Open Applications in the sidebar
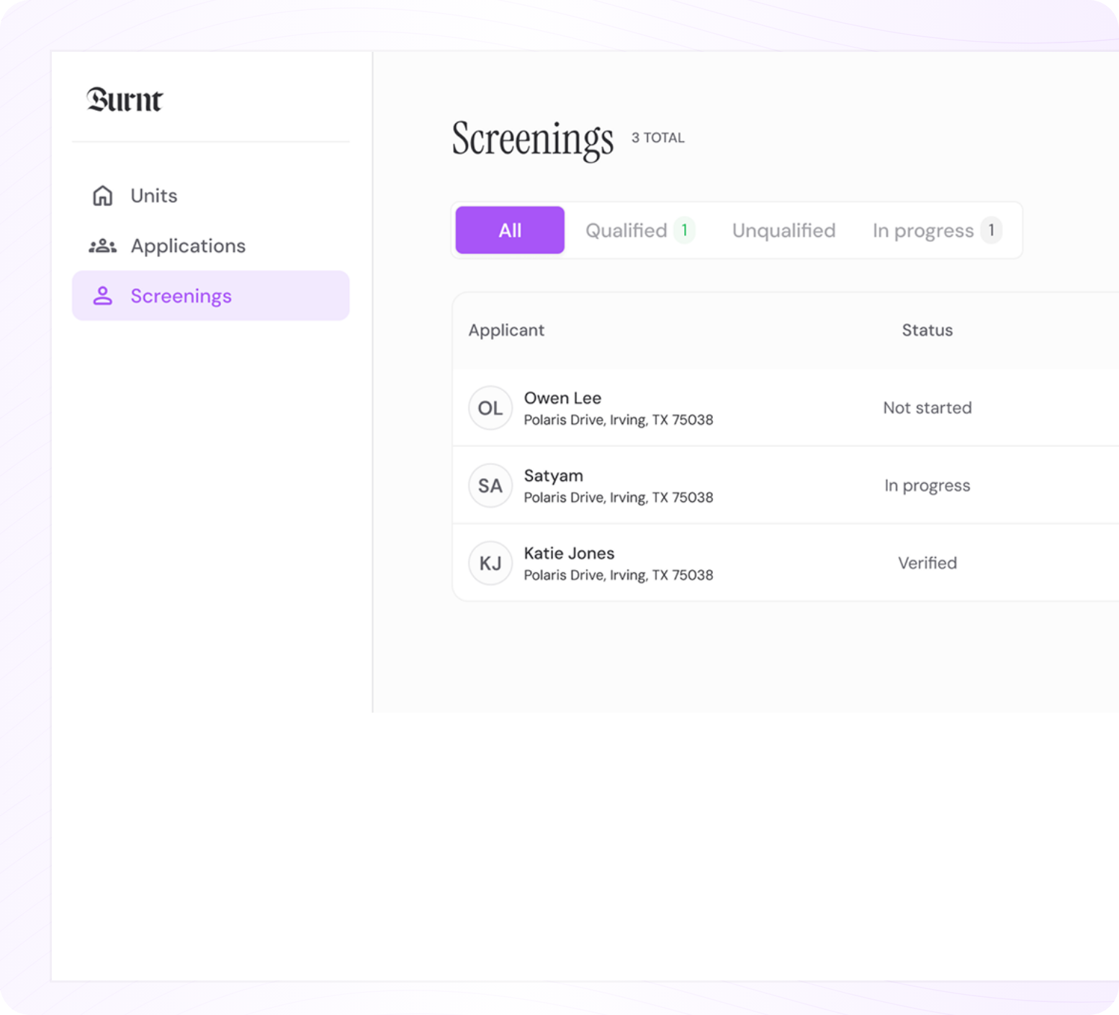 (x=210, y=246)
